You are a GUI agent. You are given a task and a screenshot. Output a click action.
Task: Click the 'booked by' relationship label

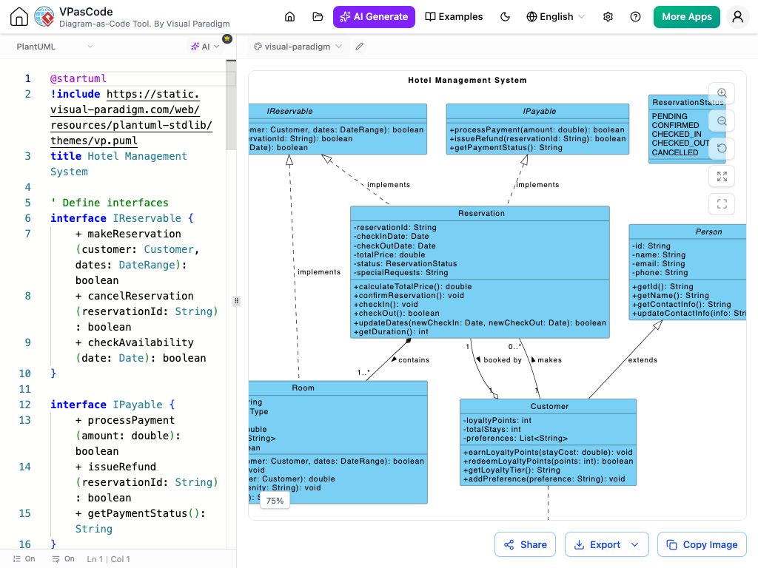click(x=503, y=360)
